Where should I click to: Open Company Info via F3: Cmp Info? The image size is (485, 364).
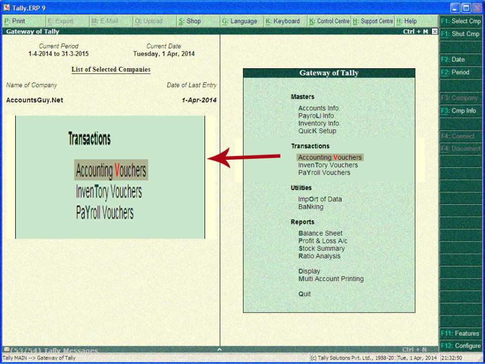pyautogui.click(x=460, y=111)
